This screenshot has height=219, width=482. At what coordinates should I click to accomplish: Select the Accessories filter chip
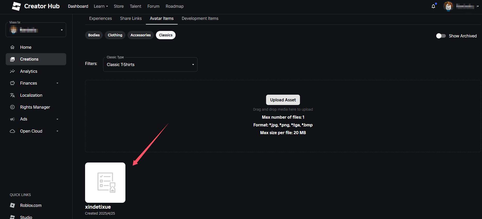pos(140,35)
